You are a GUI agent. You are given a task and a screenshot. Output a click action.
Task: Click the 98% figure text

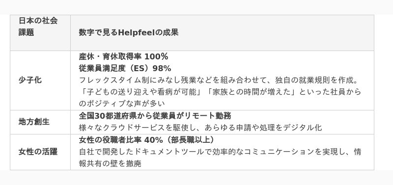162,68
